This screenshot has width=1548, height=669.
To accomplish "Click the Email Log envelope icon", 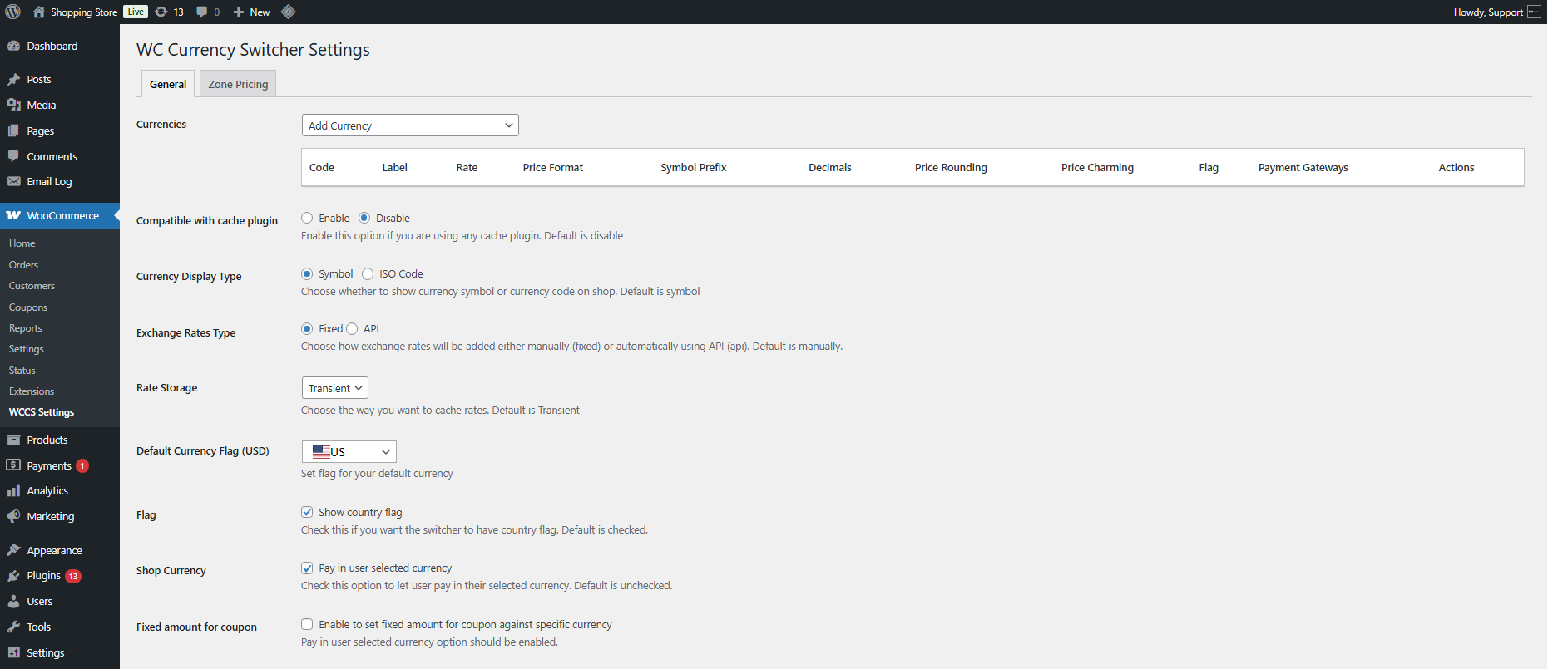I will [13, 181].
